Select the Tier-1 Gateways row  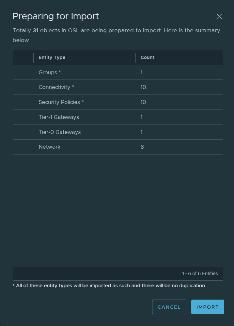[59, 117]
